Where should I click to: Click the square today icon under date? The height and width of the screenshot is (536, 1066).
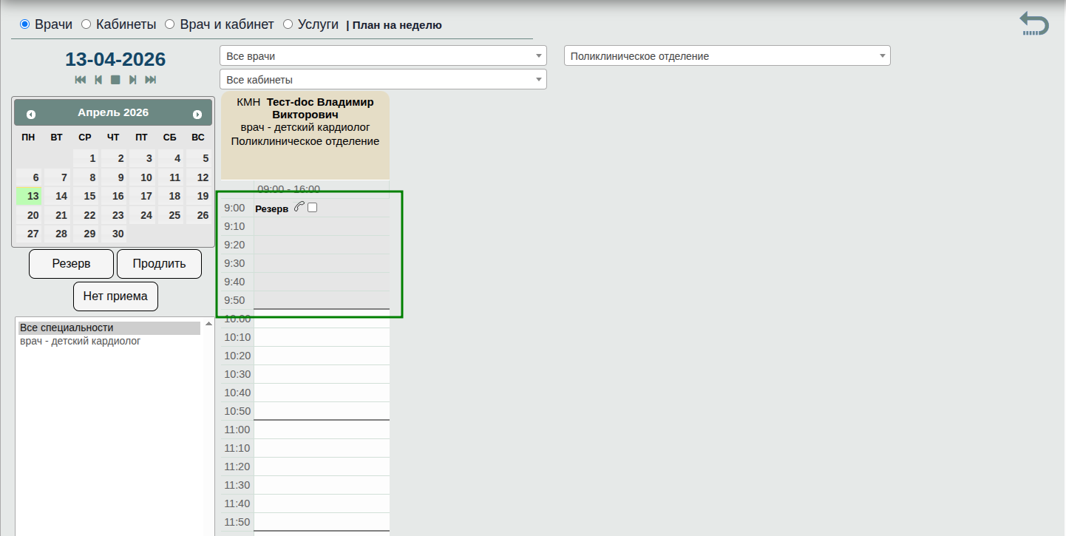[x=115, y=80]
